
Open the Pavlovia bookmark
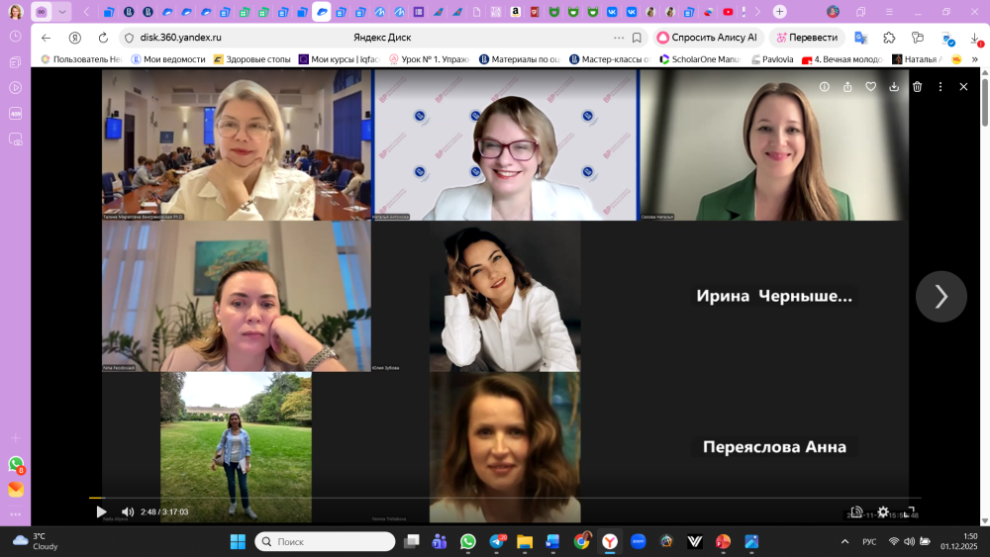pos(772,59)
